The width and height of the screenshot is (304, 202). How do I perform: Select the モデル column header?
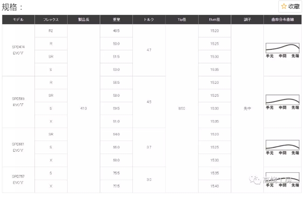pos(18,20)
